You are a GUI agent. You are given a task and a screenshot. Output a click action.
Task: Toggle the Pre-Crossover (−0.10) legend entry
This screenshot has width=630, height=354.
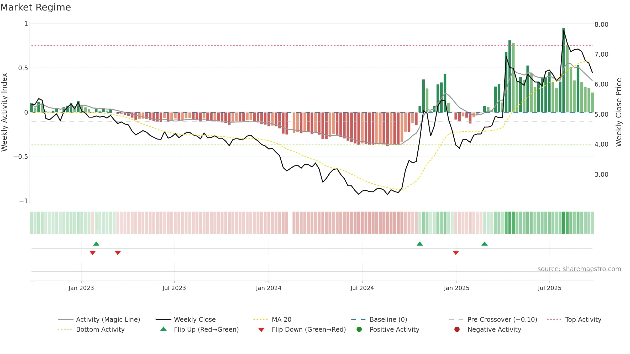[493, 319]
